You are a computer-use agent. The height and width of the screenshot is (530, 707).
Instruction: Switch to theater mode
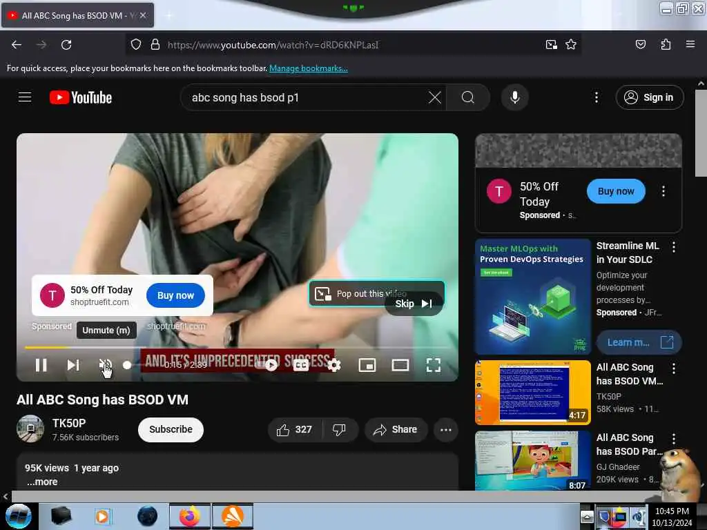400,365
